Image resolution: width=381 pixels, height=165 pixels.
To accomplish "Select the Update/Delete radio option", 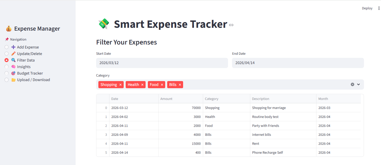I will 7,54.
